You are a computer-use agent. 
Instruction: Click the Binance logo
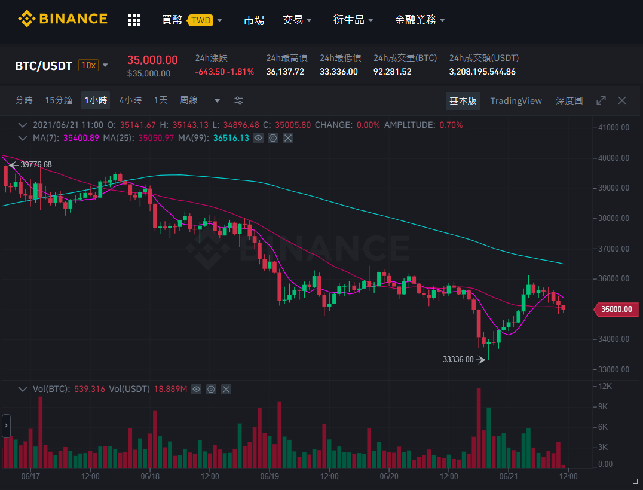click(x=63, y=19)
